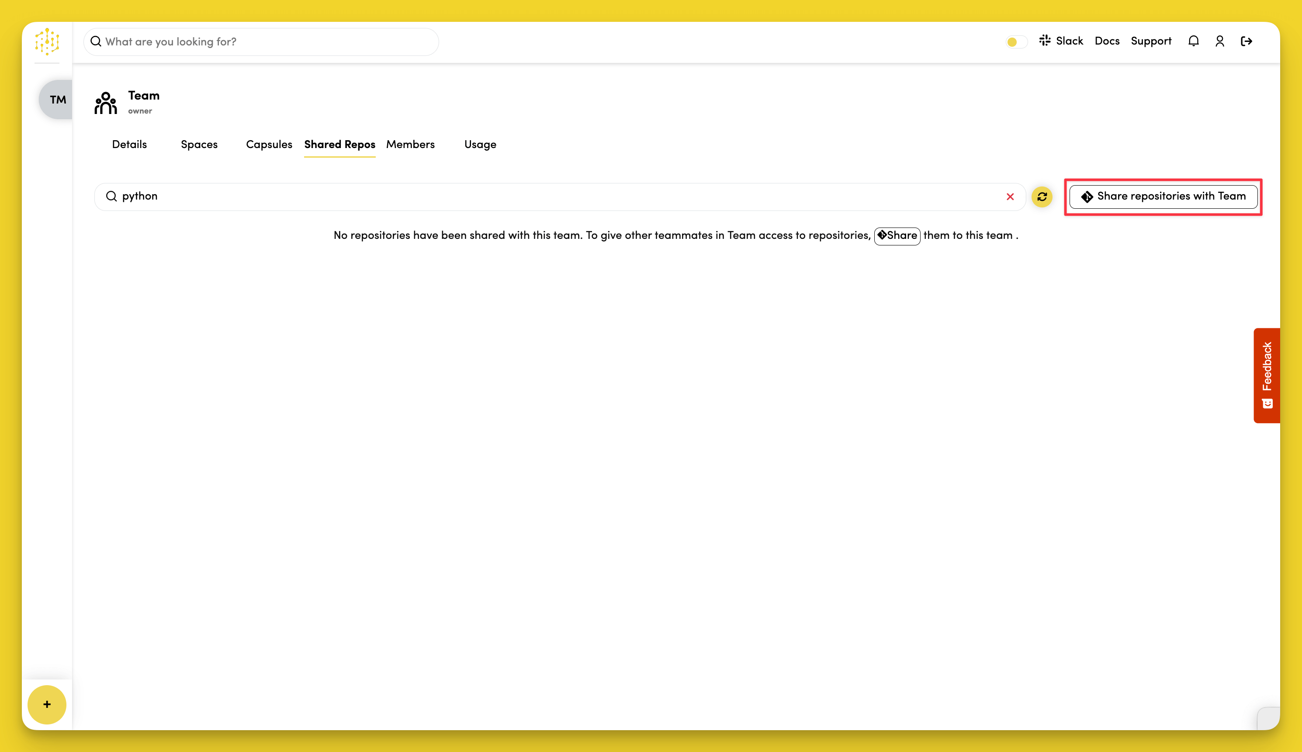Image resolution: width=1302 pixels, height=752 pixels.
Task: Click the Slack logo icon
Action: [x=1045, y=41]
